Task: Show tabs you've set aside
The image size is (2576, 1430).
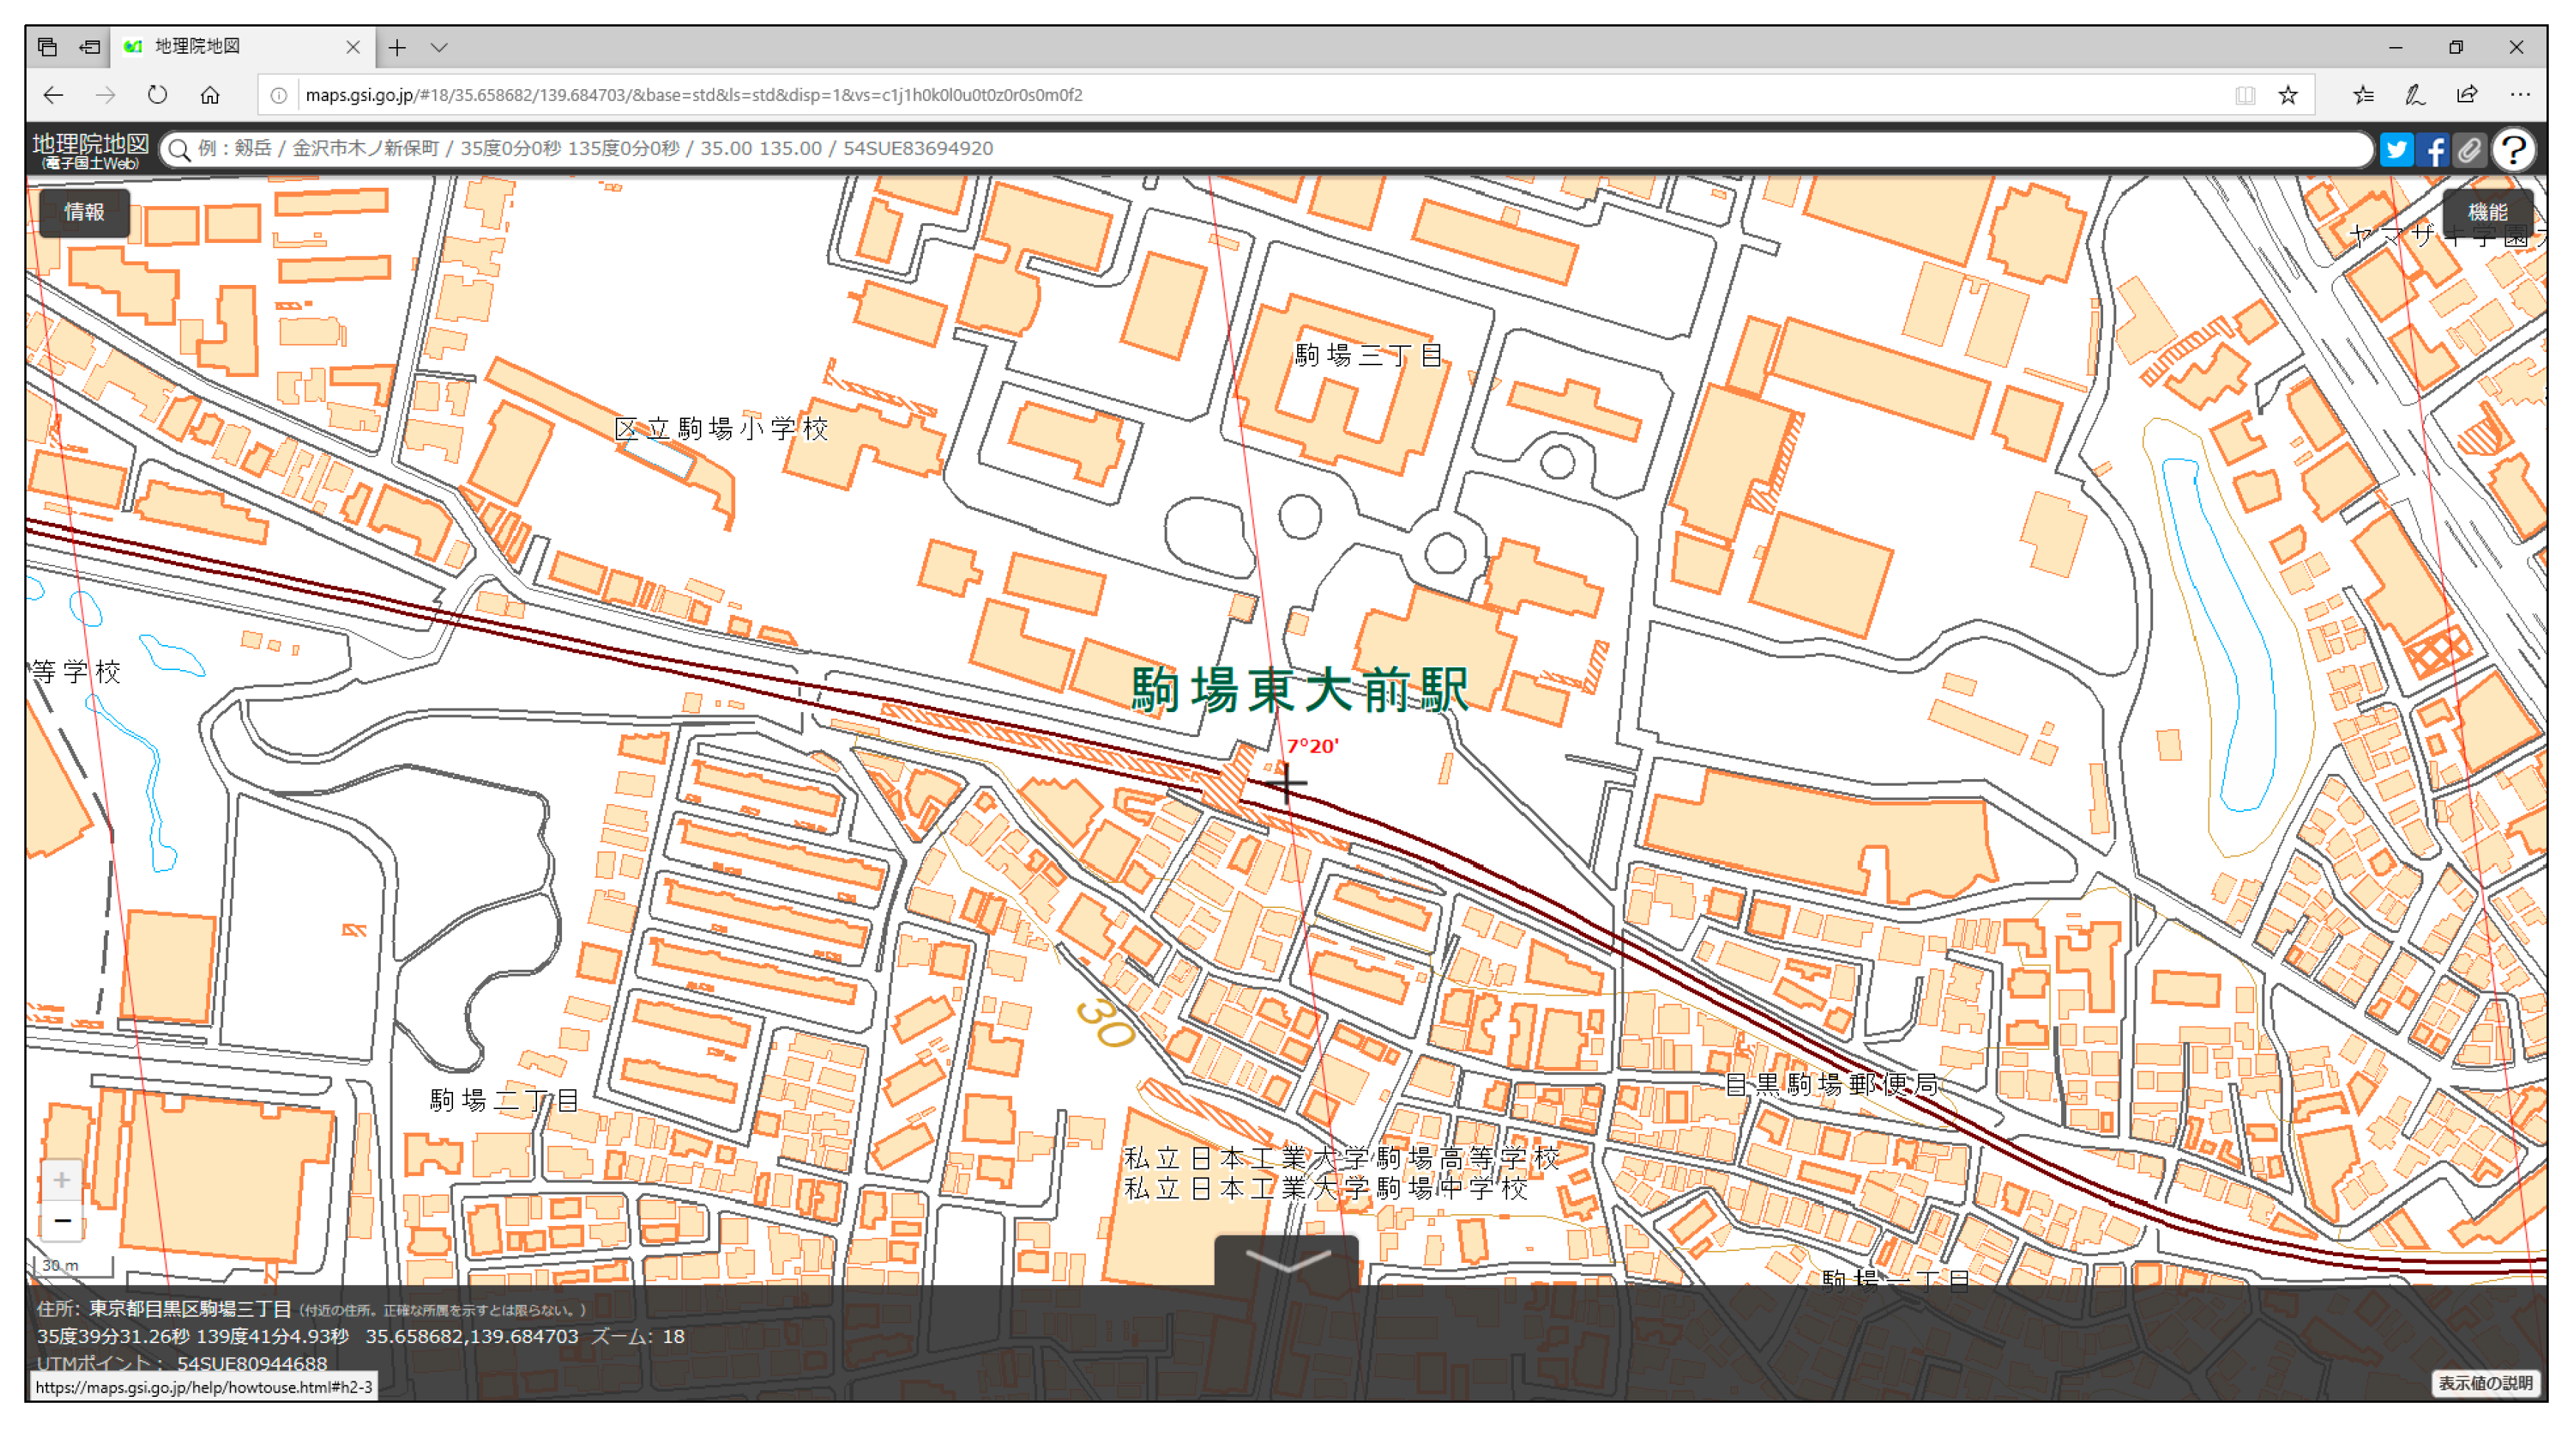Action: pos(47,47)
